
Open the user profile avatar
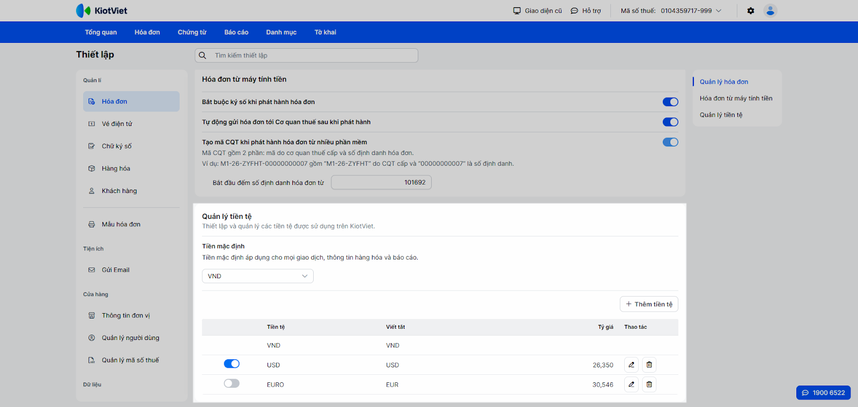point(771,11)
